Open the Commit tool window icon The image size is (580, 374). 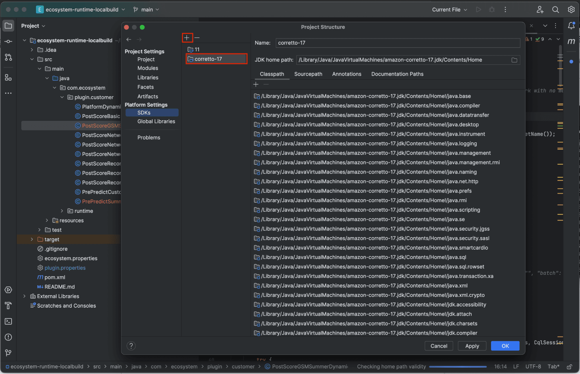pos(8,41)
